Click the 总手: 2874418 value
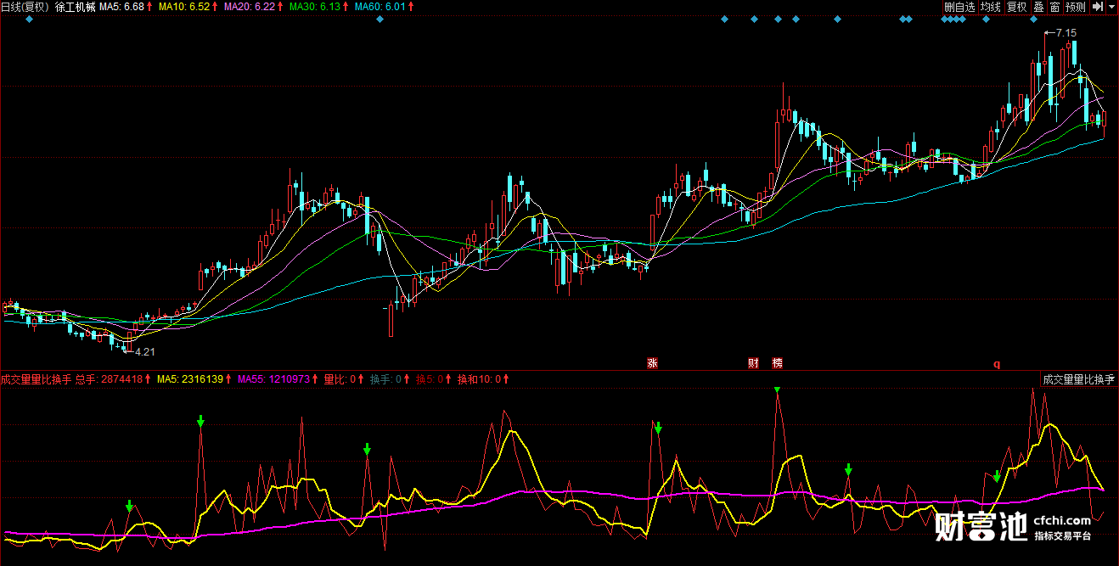Viewport: 1119px width, 566px height. (110, 379)
